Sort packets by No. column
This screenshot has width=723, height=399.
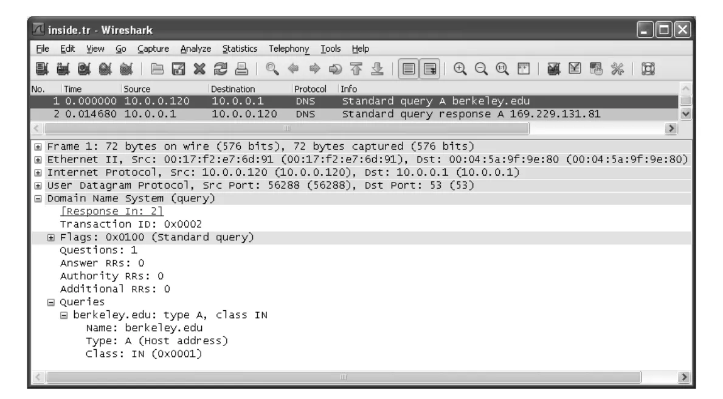[x=38, y=89]
